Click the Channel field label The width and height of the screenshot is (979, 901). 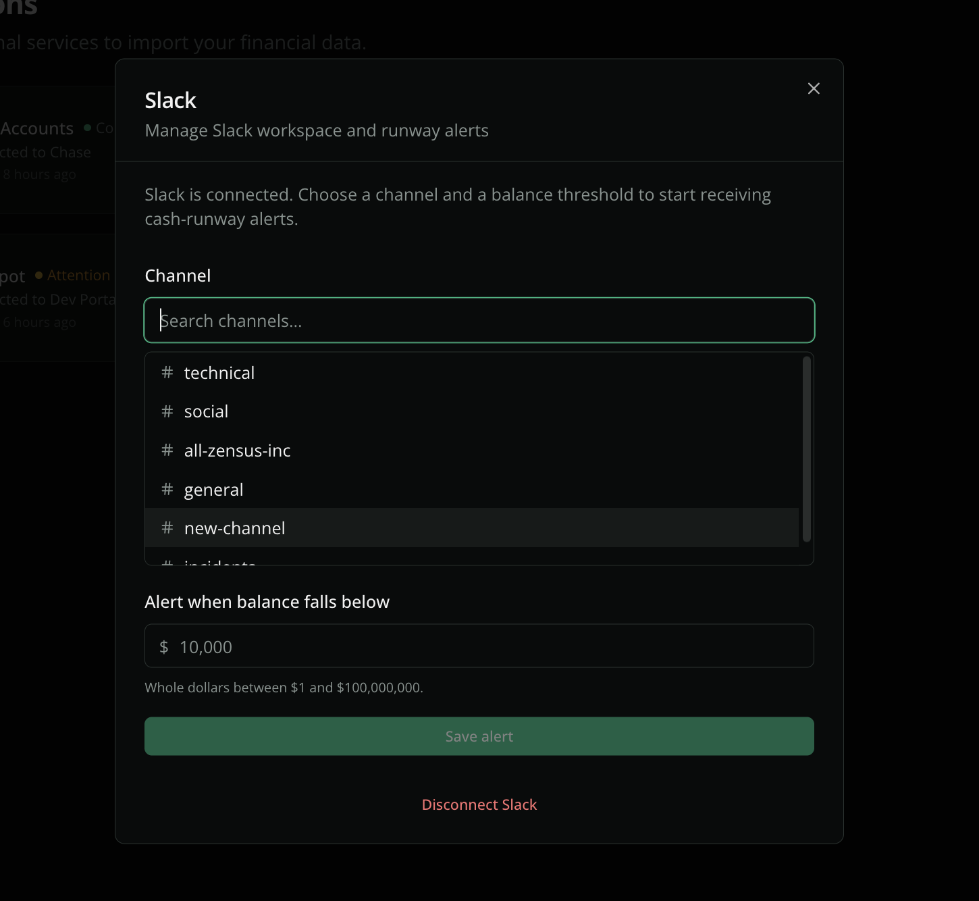178,276
